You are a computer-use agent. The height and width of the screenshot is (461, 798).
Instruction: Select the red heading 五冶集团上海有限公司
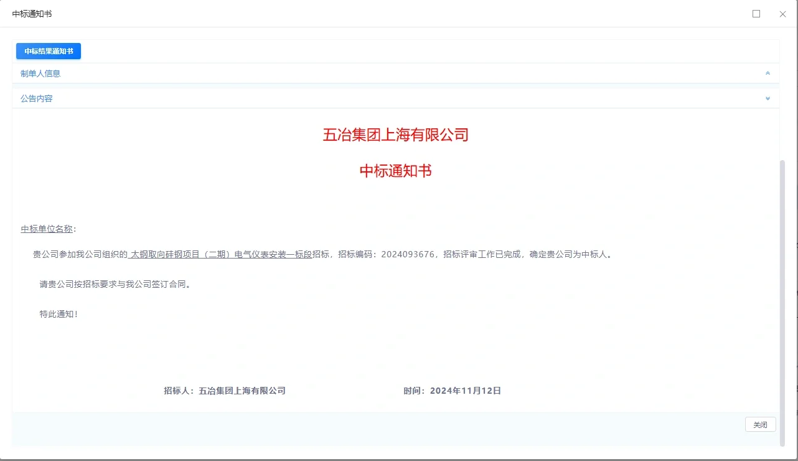click(x=395, y=135)
